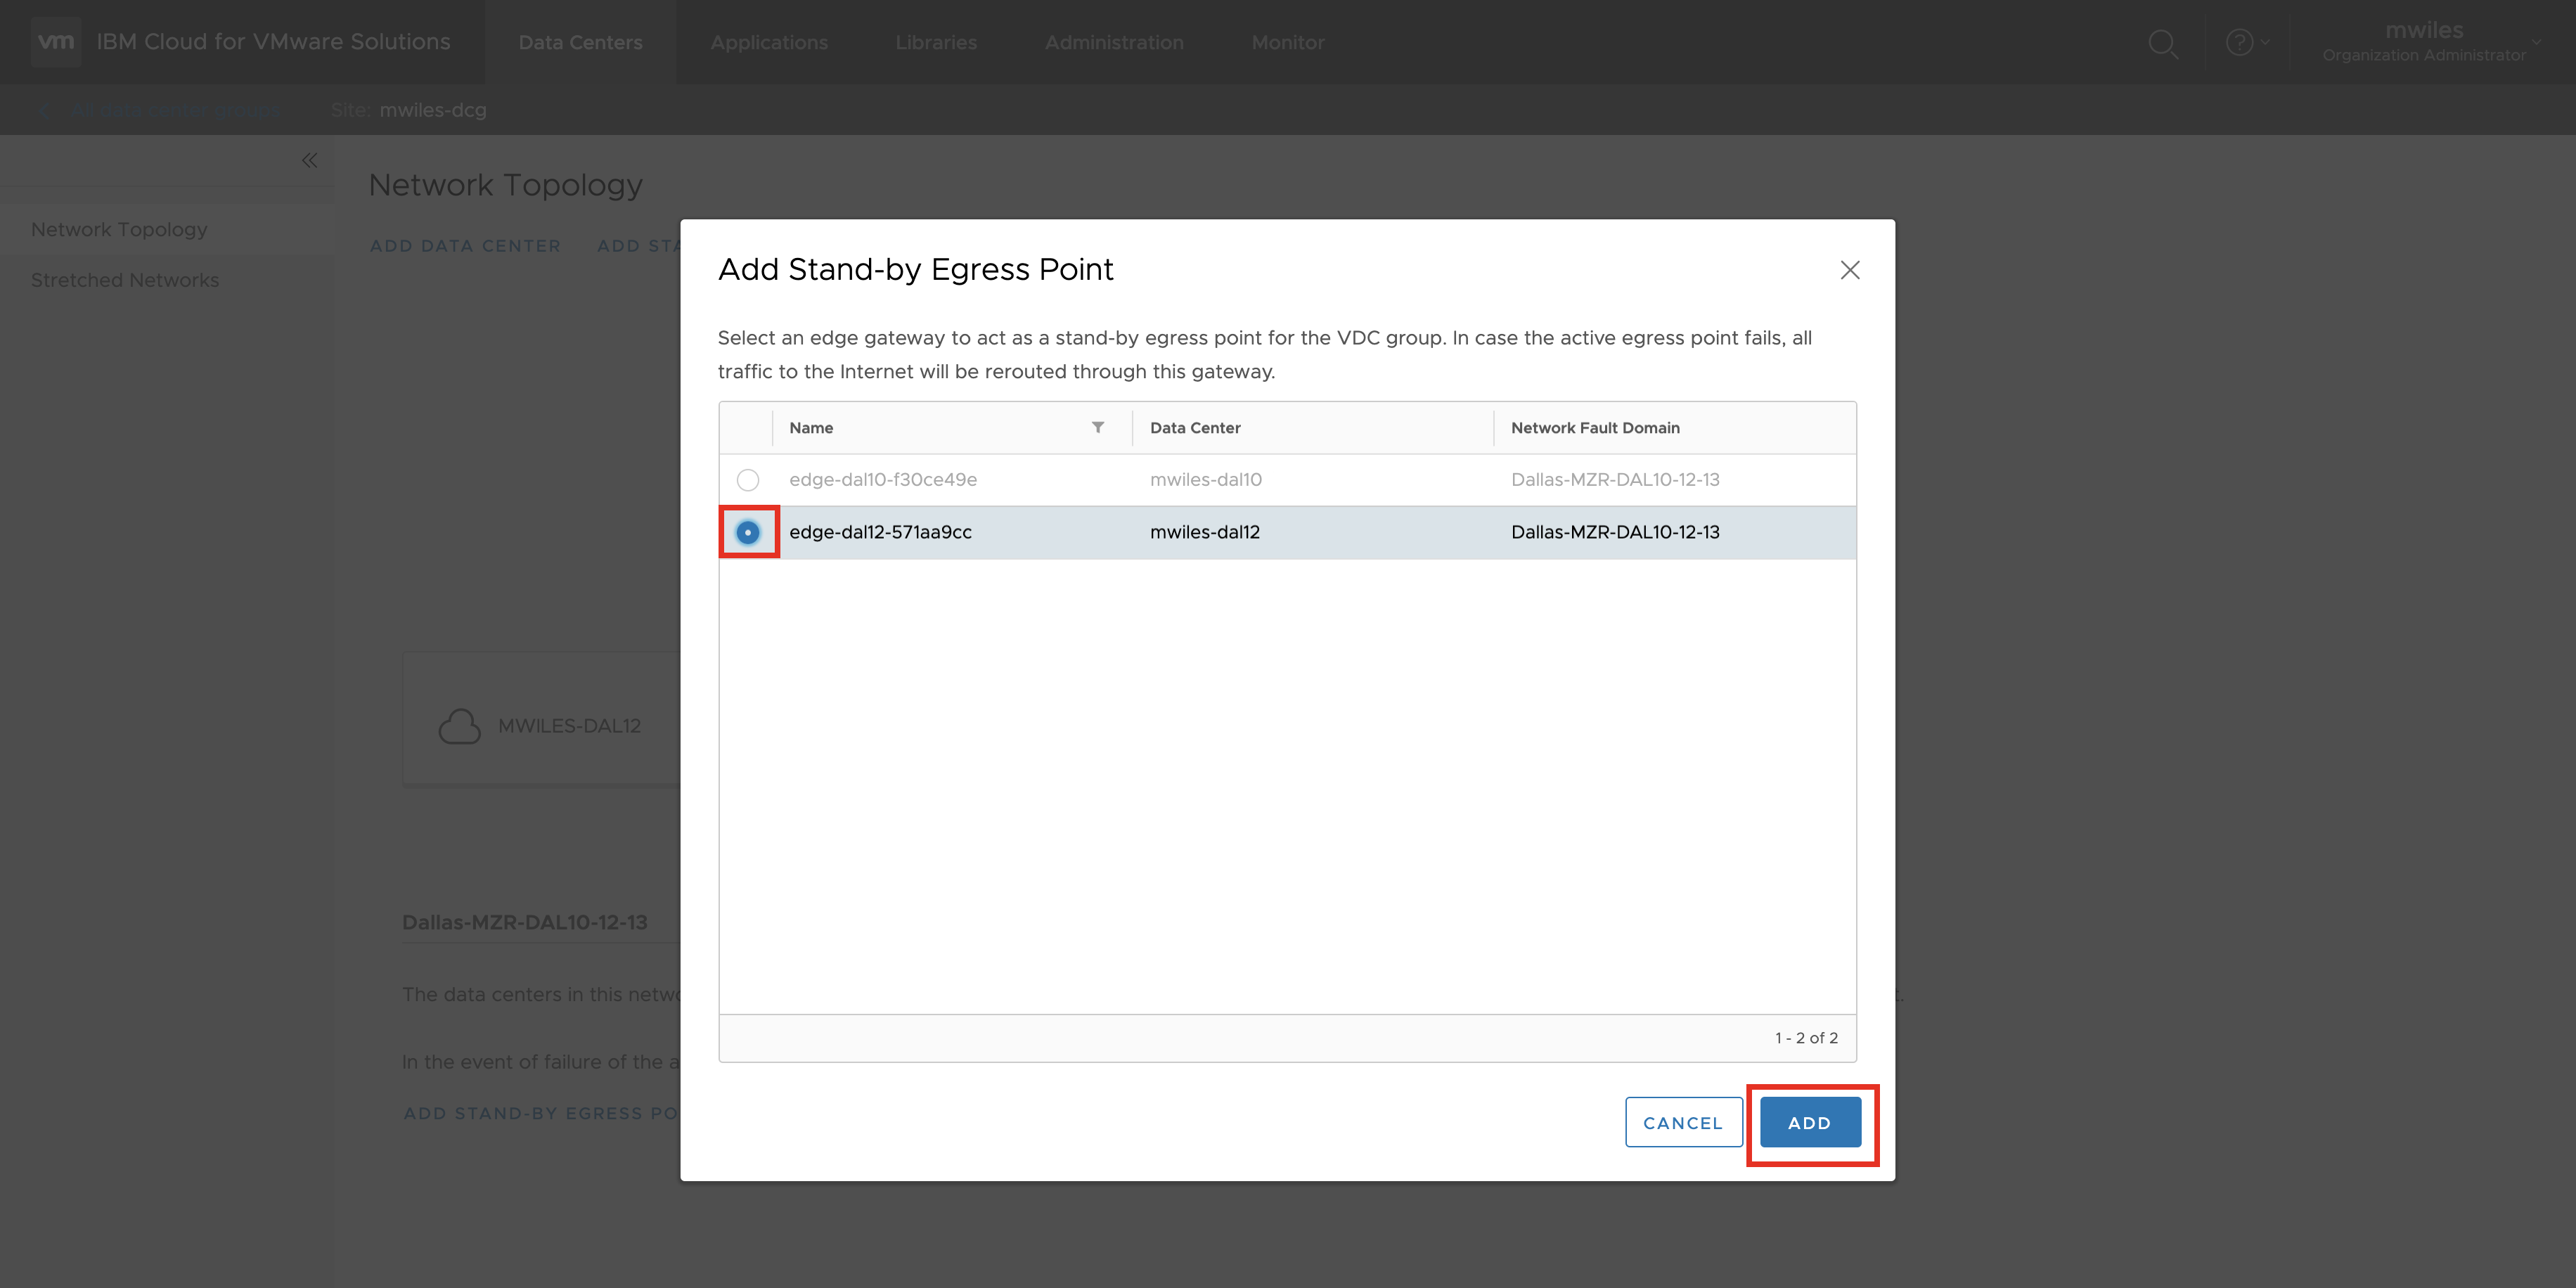
Task: Click the MWILES-DAL12 cloud icon
Action: [460, 726]
